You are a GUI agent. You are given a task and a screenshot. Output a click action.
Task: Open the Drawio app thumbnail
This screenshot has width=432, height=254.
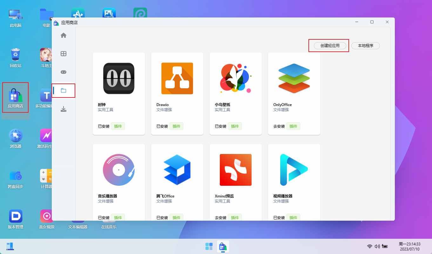[x=177, y=78]
